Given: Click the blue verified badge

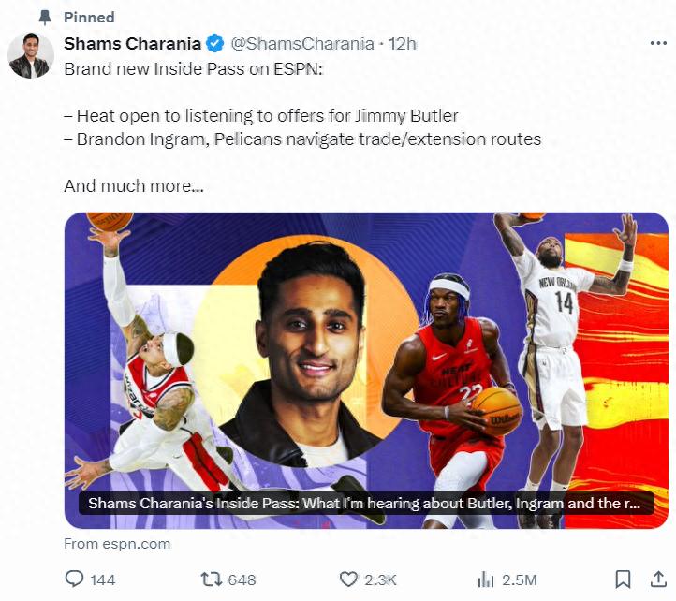Looking at the screenshot, I should tap(215, 43).
